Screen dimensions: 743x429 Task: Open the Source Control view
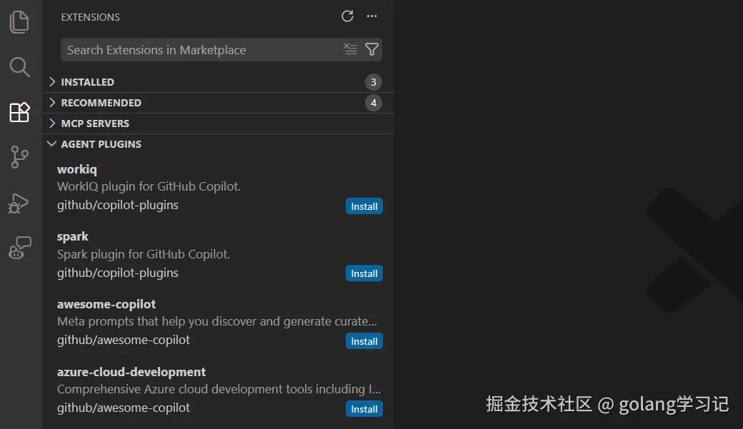click(19, 157)
